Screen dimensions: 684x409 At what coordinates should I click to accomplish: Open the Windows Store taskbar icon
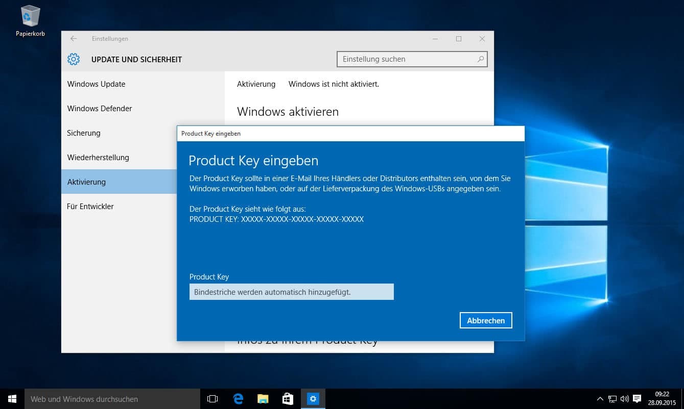point(288,399)
